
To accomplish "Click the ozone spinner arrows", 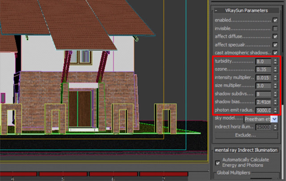I will click(x=275, y=69).
